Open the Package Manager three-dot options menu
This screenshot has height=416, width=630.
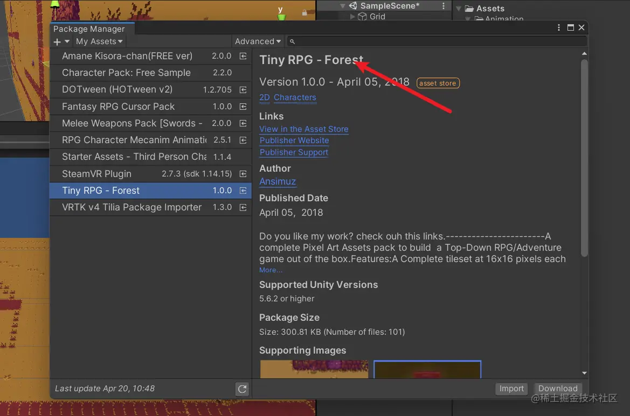tap(558, 27)
